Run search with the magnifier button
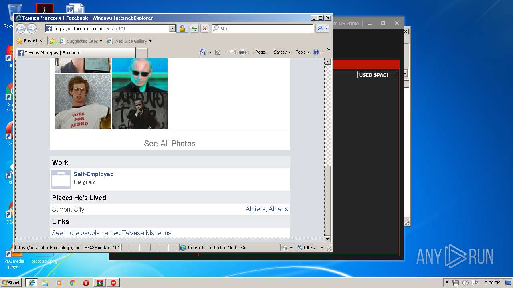The image size is (513, 288). (319, 29)
